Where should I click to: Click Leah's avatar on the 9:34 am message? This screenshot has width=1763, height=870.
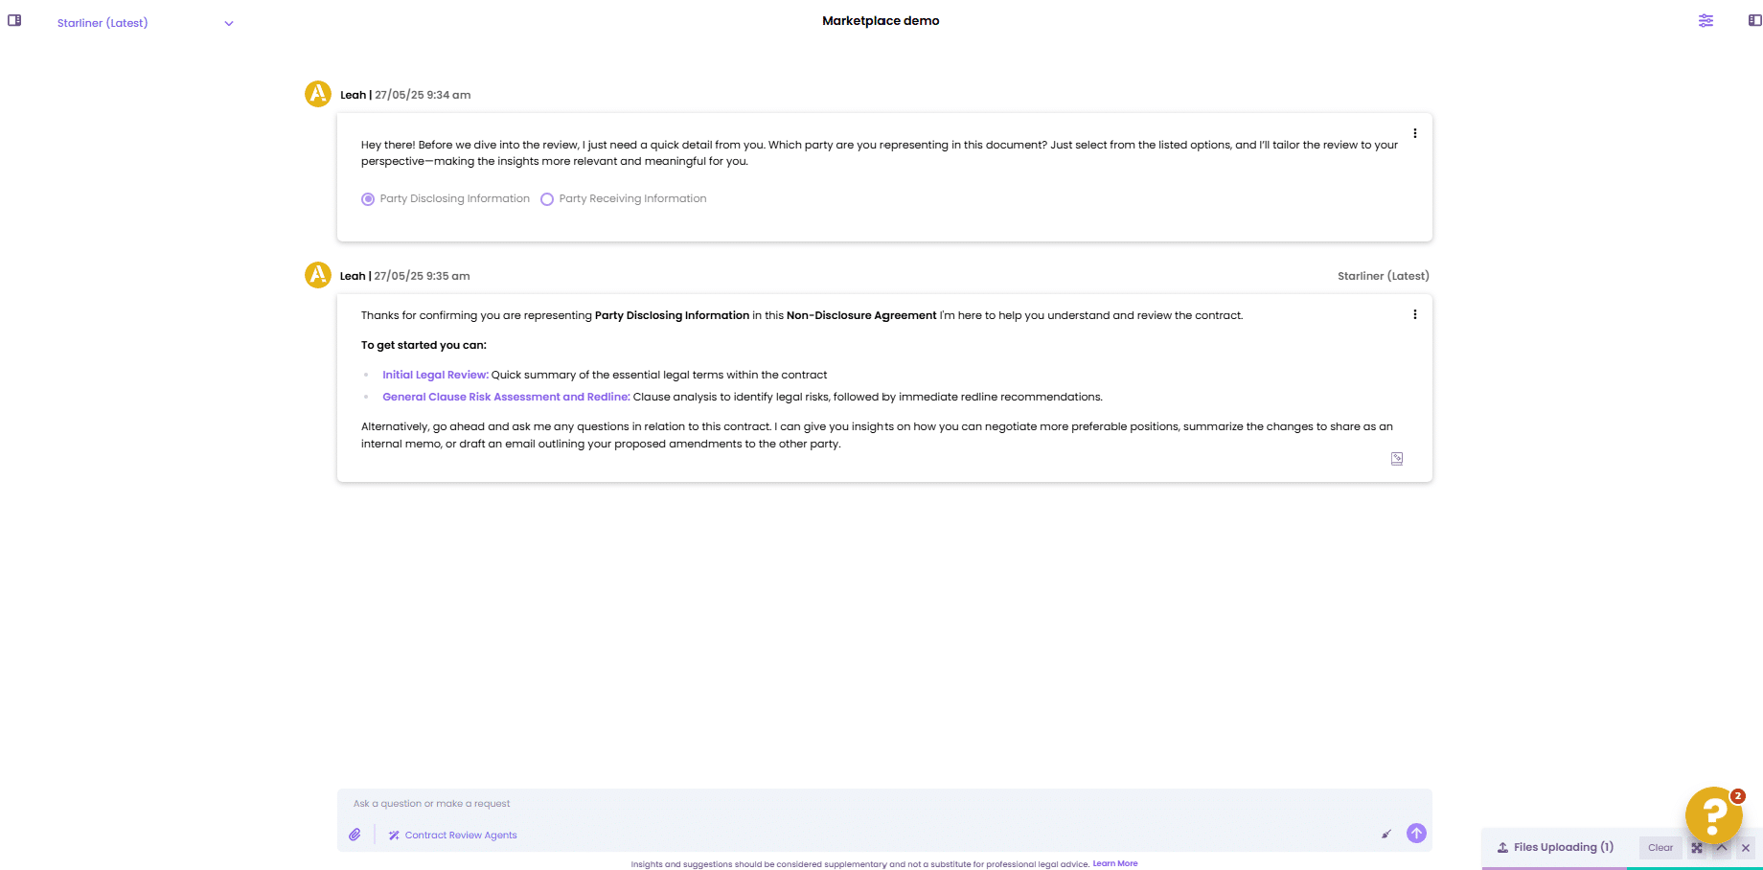(x=318, y=94)
